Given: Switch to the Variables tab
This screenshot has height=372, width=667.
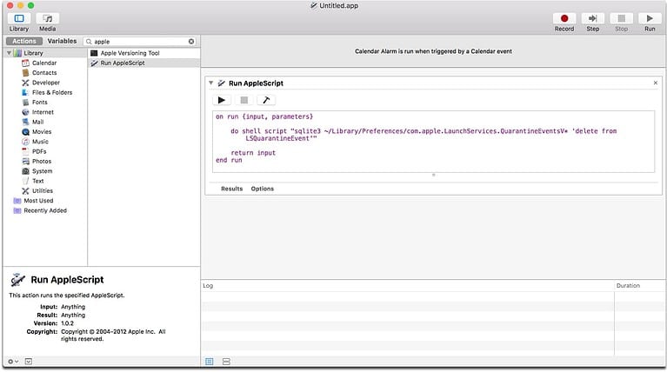Looking at the screenshot, I should pos(62,41).
